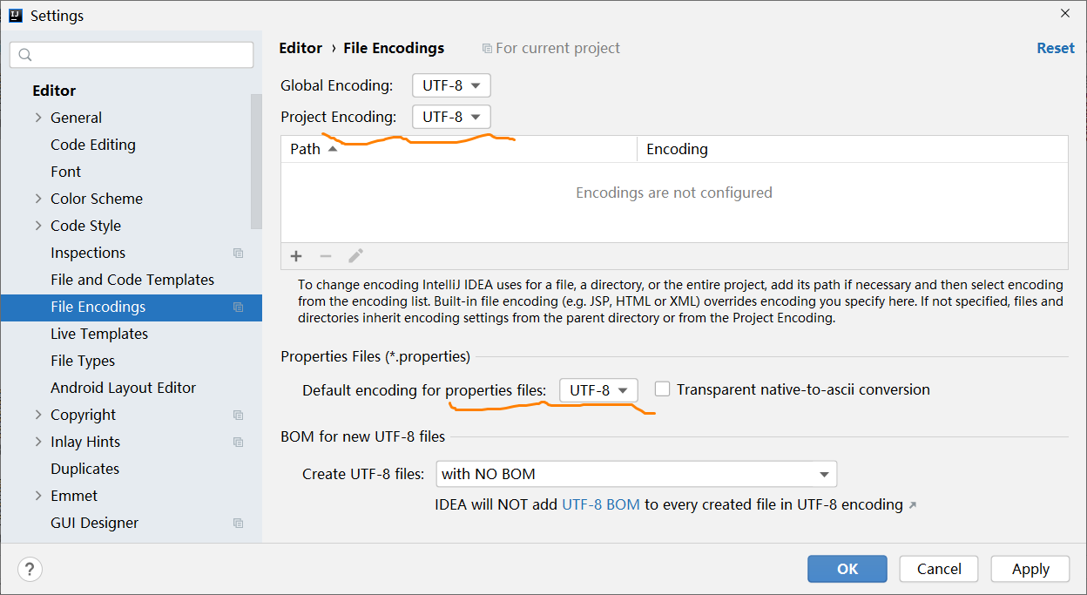
Task: Sort the table by the Path column header
Action: click(459, 149)
